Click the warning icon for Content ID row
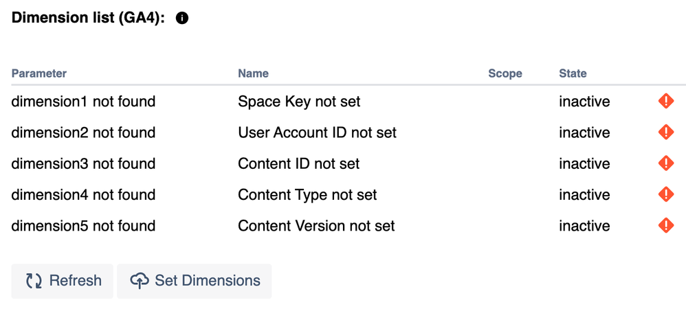This screenshot has width=686, height=311. point(665,163)
